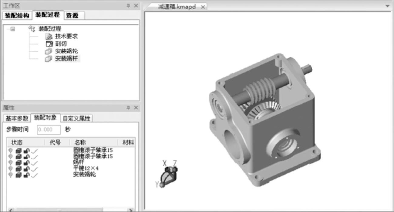Click the XYZ axis triad in the viewport
Screen dimensions: 394x212
tap(169, 174)
